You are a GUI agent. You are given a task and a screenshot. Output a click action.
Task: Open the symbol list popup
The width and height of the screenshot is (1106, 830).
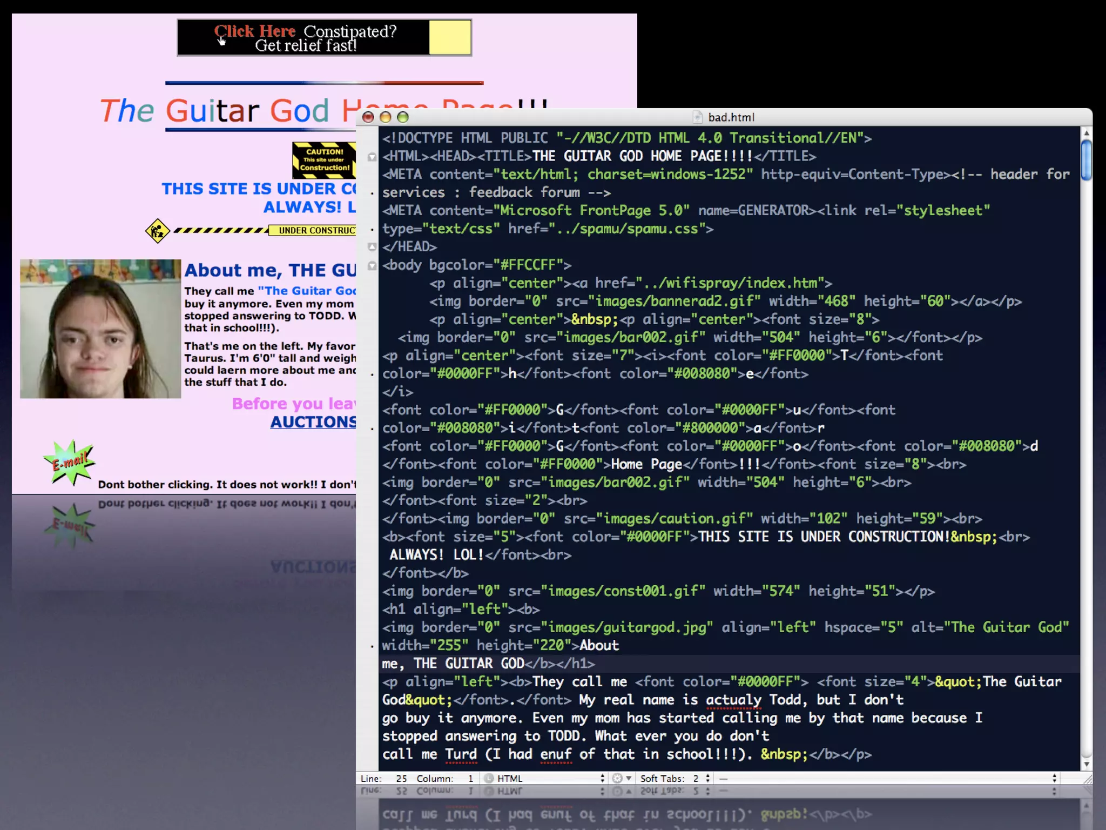886,778
